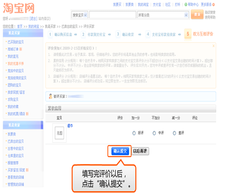Click the 淘宝网 logo
Screen dimensions: 230x194
19,8
